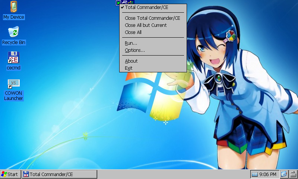The width and height of the screenshot is (298, 179).
Task: Choose Exit in the menu
Action: (x=153, y=68)
